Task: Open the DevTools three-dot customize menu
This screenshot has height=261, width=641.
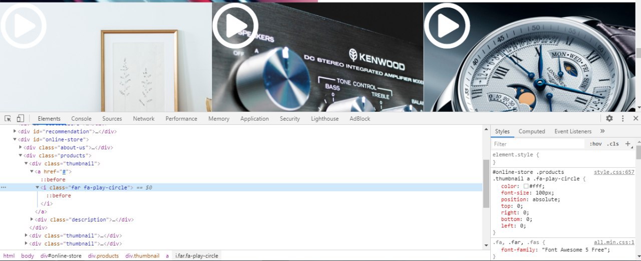Action: 623,119
